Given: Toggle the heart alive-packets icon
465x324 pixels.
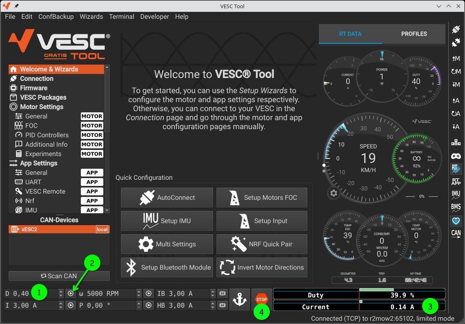Looking at the screenshot, I should coord(456,221).
